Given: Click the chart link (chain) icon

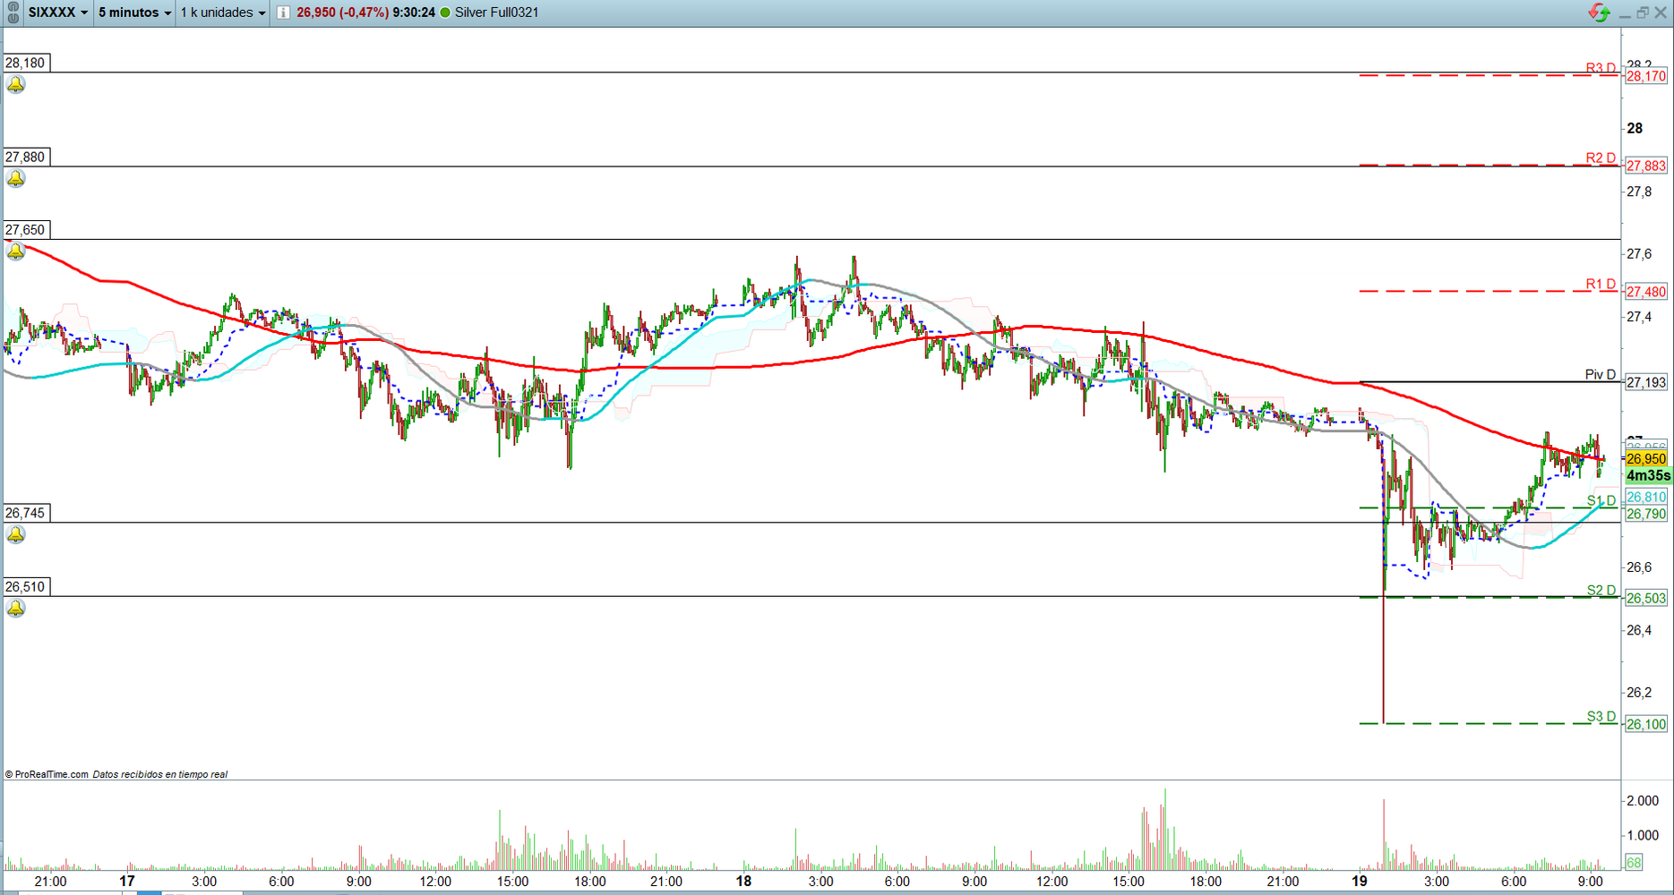Looking at the screenshot, I should tap(13, 13).
